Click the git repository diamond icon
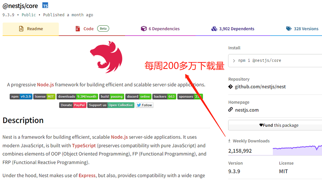Image resolution: width=322 pixels, height=180 pixels. click(x=230, y=87)
